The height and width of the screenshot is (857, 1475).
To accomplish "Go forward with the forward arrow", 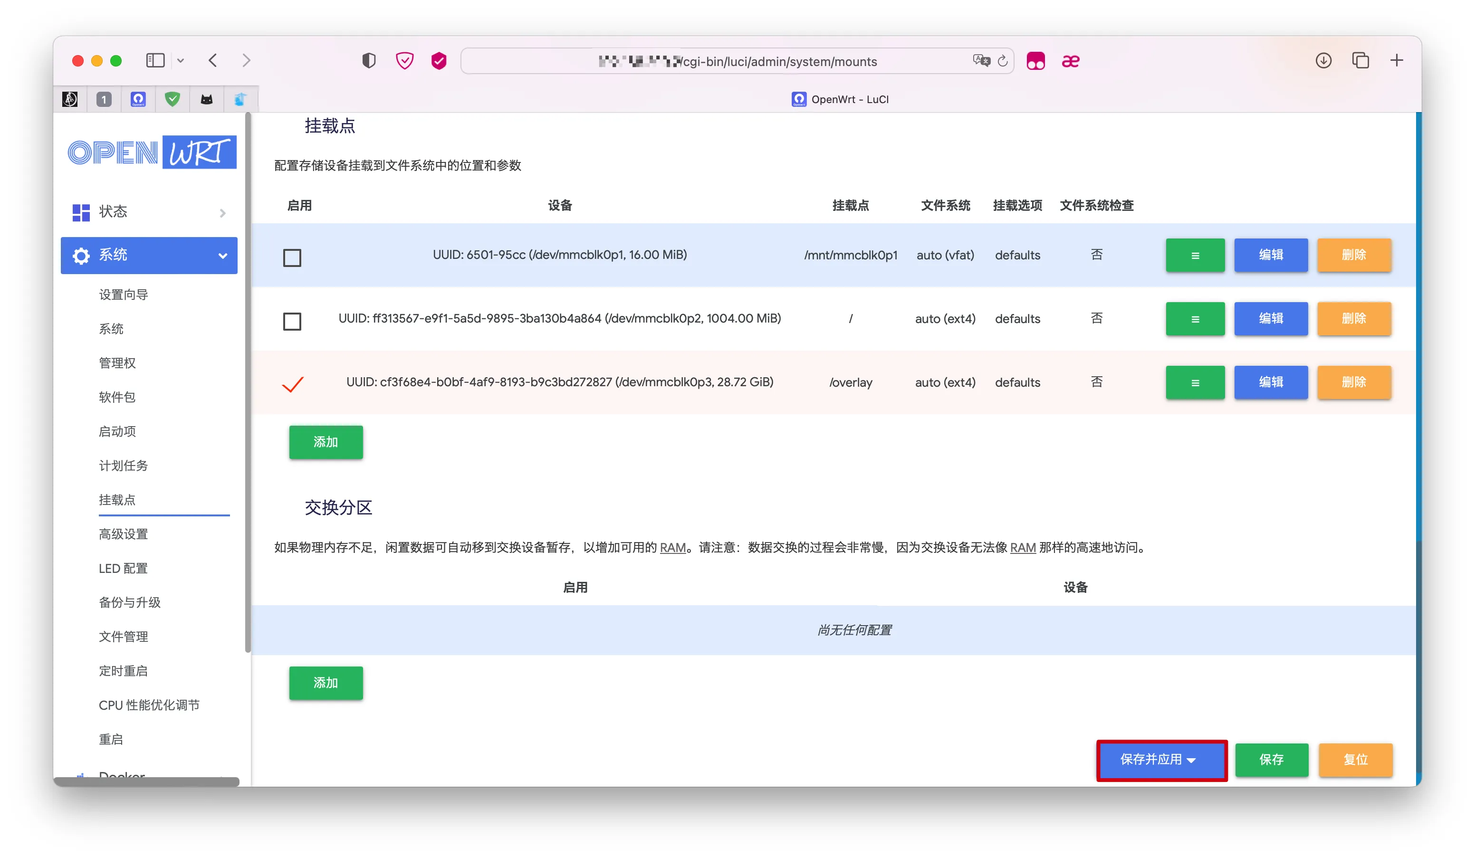I will coord(247,60).
